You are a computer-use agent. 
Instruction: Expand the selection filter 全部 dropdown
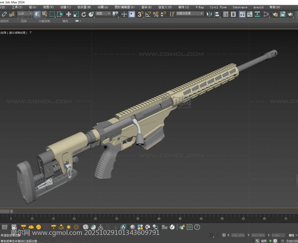point(25,13)
